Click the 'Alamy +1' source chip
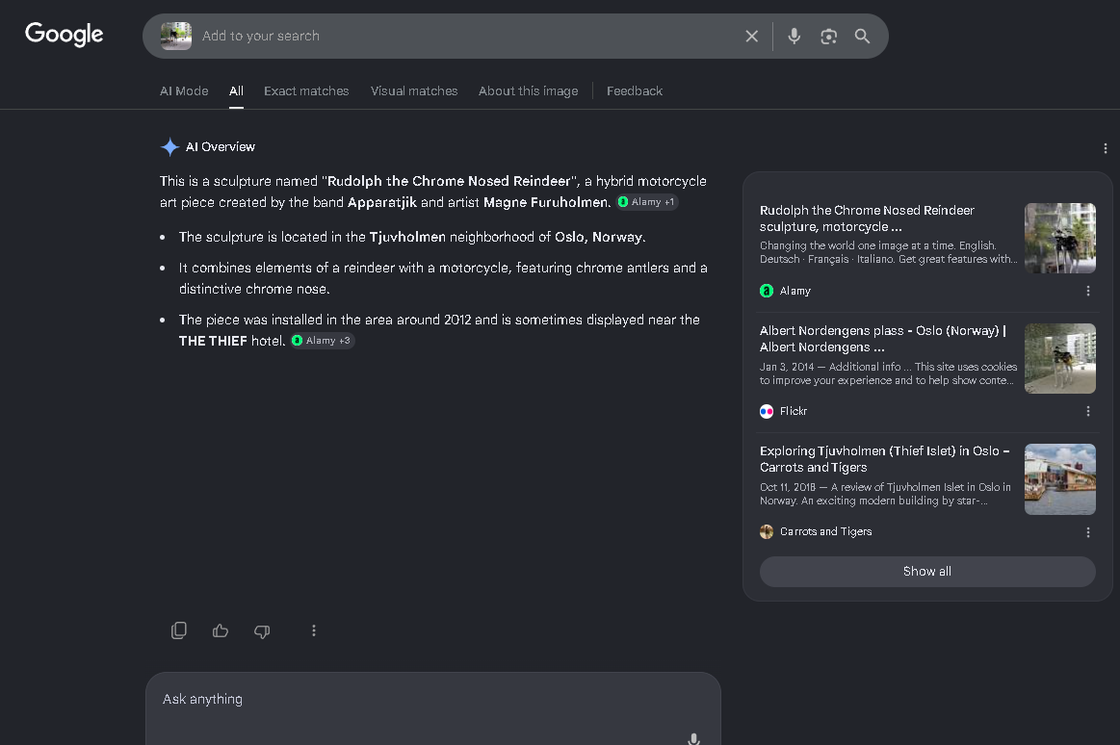 648,202
